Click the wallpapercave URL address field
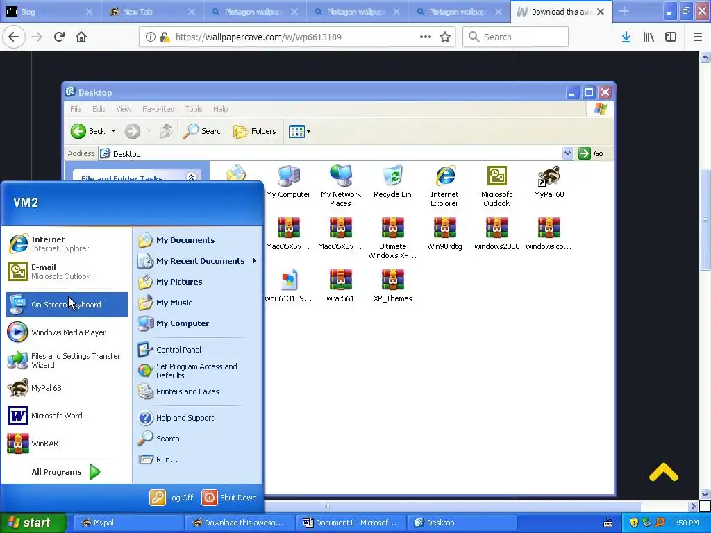This screenshot has width=711, height=533. tap(297, 37)
